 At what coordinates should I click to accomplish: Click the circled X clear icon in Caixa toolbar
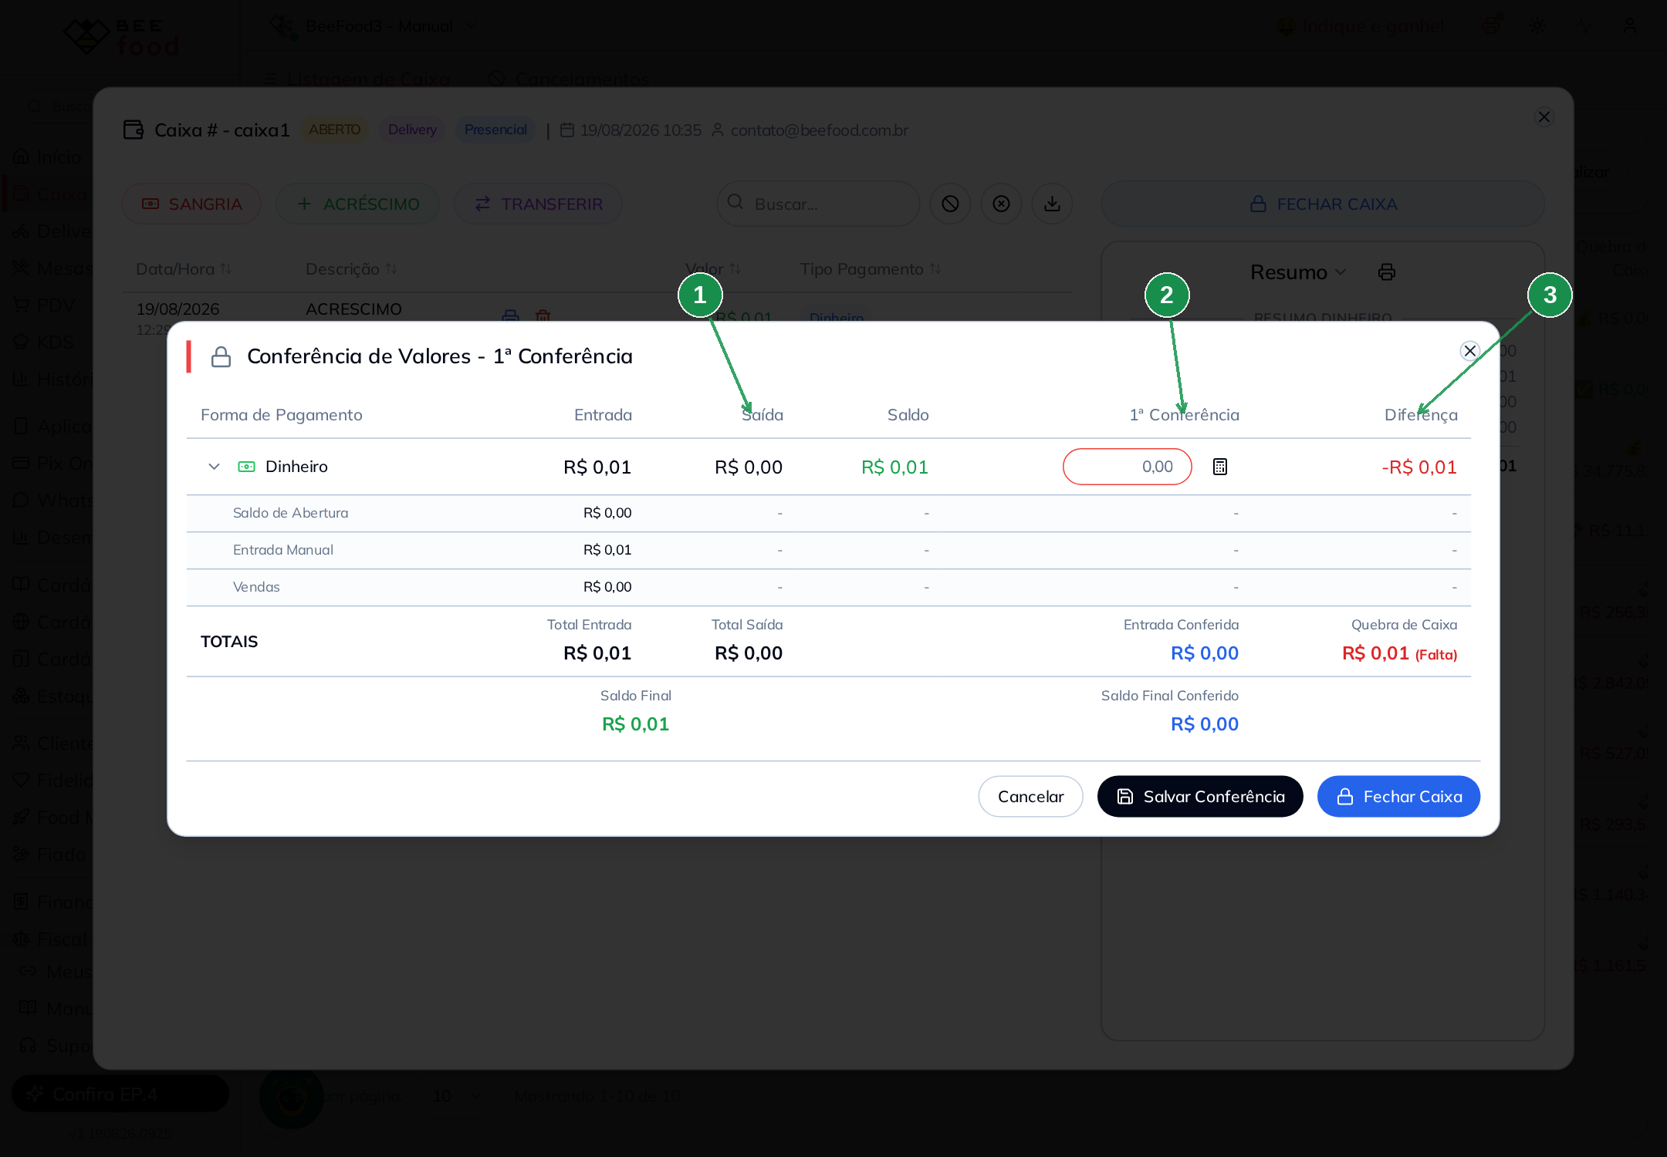1001,204
